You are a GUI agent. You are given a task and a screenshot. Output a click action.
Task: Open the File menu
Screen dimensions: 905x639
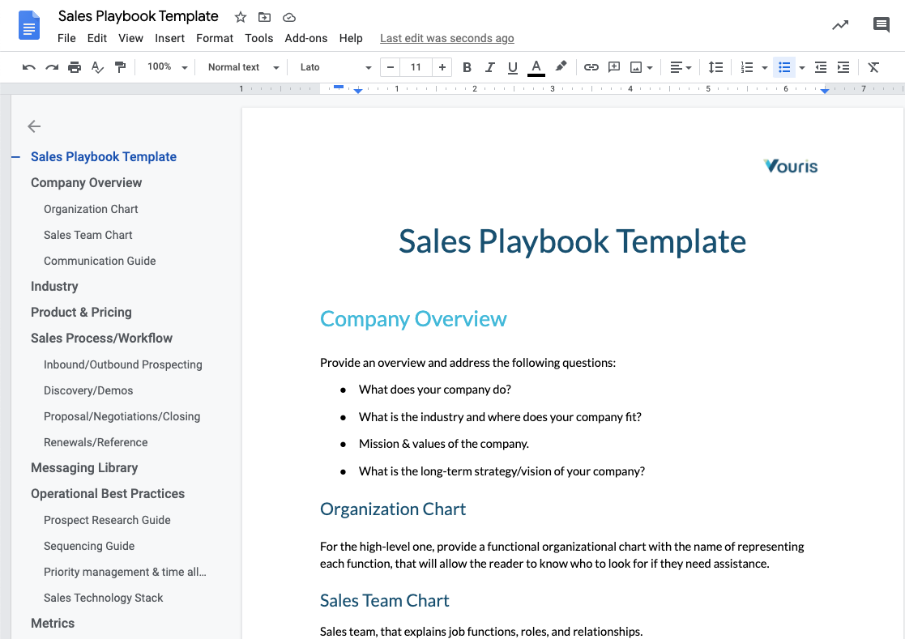pyautogui.click(x=66, y=38)
